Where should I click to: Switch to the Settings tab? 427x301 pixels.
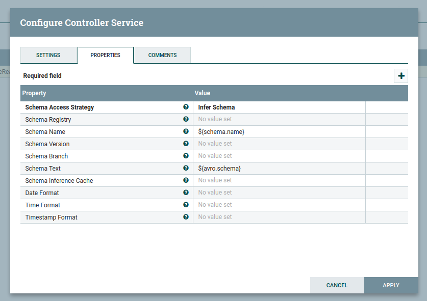(x=48, y=55)
